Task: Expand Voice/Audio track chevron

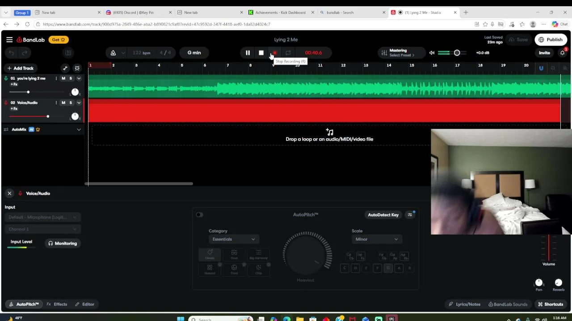Action: [x=79, y=103]
